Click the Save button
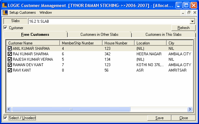 (159, 118)
